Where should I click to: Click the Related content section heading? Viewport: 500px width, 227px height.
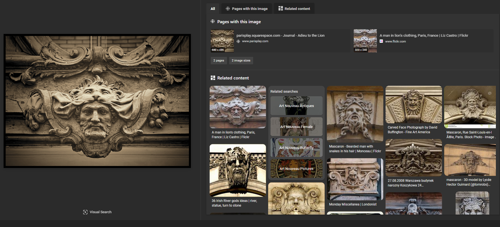click(x=233, y=78)
